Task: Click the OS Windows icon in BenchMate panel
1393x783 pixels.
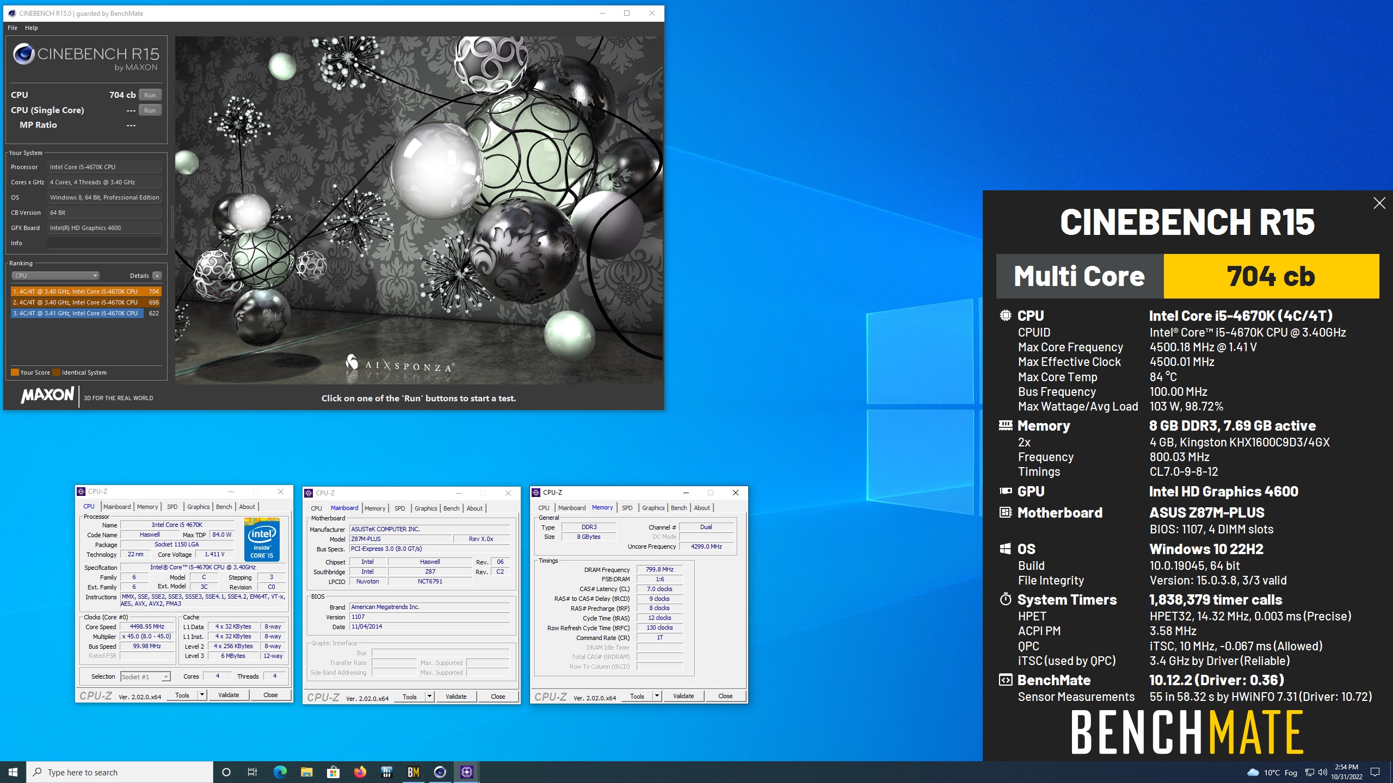Action: [1006, 549]
